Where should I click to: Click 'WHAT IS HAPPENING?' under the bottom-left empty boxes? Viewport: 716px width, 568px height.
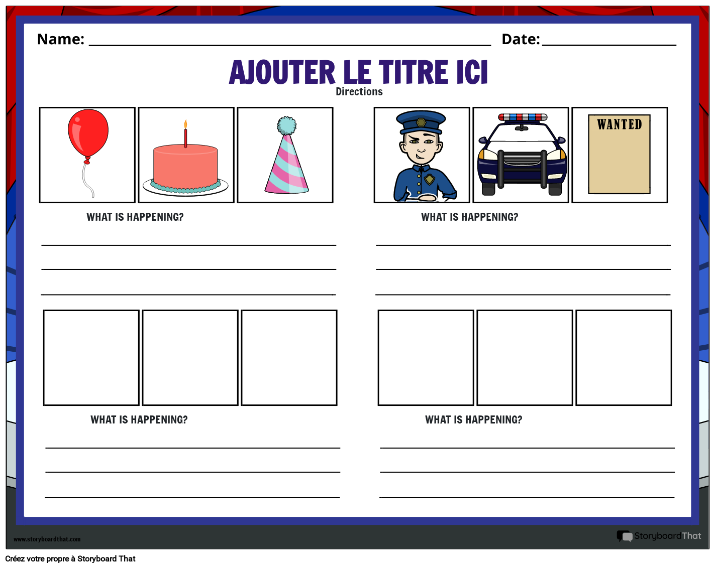139,420
